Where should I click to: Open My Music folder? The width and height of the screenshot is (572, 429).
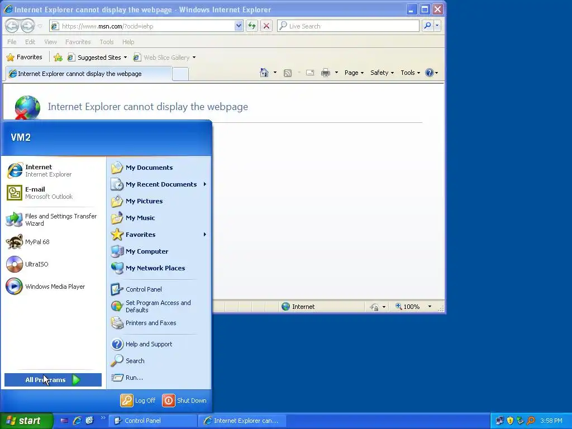point(159,218)
